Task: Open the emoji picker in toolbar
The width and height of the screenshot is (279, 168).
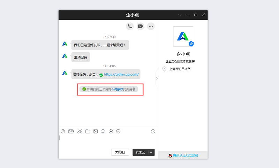Action: click(63, 131)
